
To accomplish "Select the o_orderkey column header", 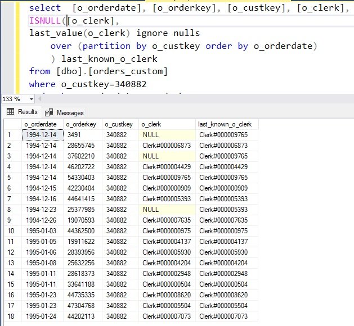I will (83, 124).
